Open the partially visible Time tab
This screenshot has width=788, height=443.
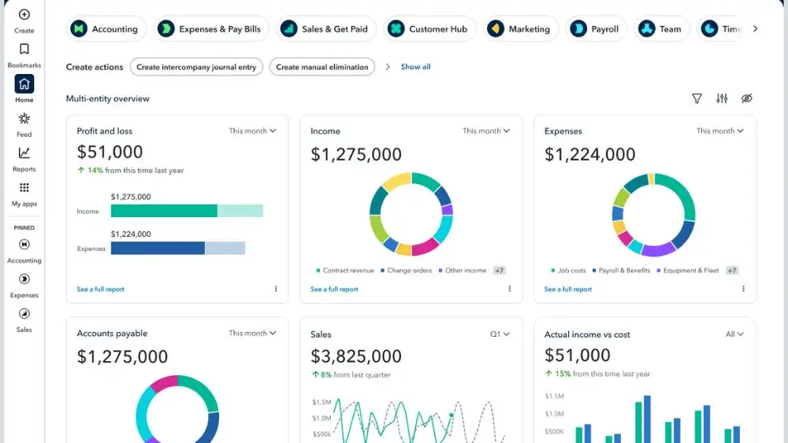[x=719, y=28]
